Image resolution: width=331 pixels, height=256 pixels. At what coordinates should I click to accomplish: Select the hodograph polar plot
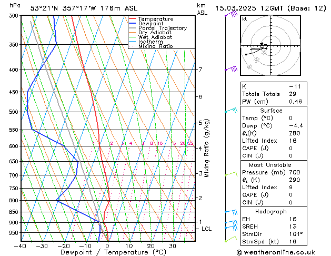[x=270, y=45]
